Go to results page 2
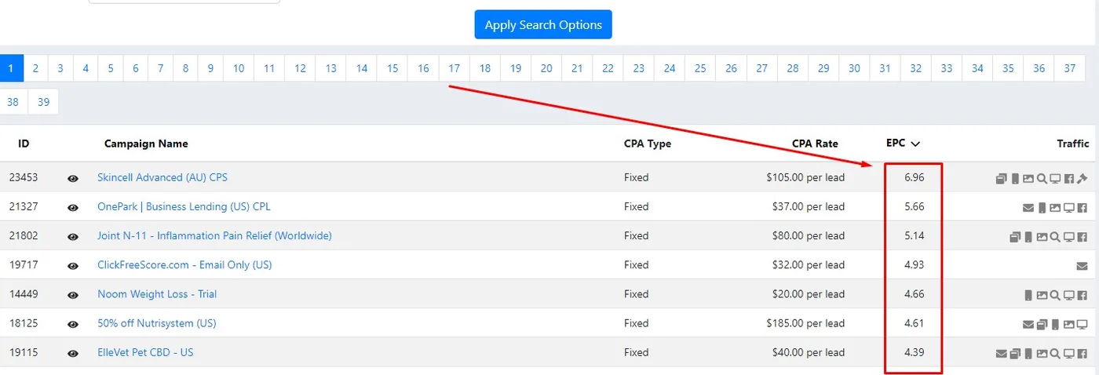 coord(35,68)
